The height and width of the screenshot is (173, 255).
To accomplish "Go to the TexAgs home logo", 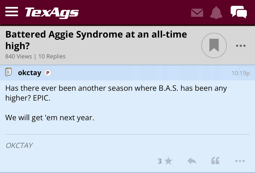I will [x=52, y=12].
